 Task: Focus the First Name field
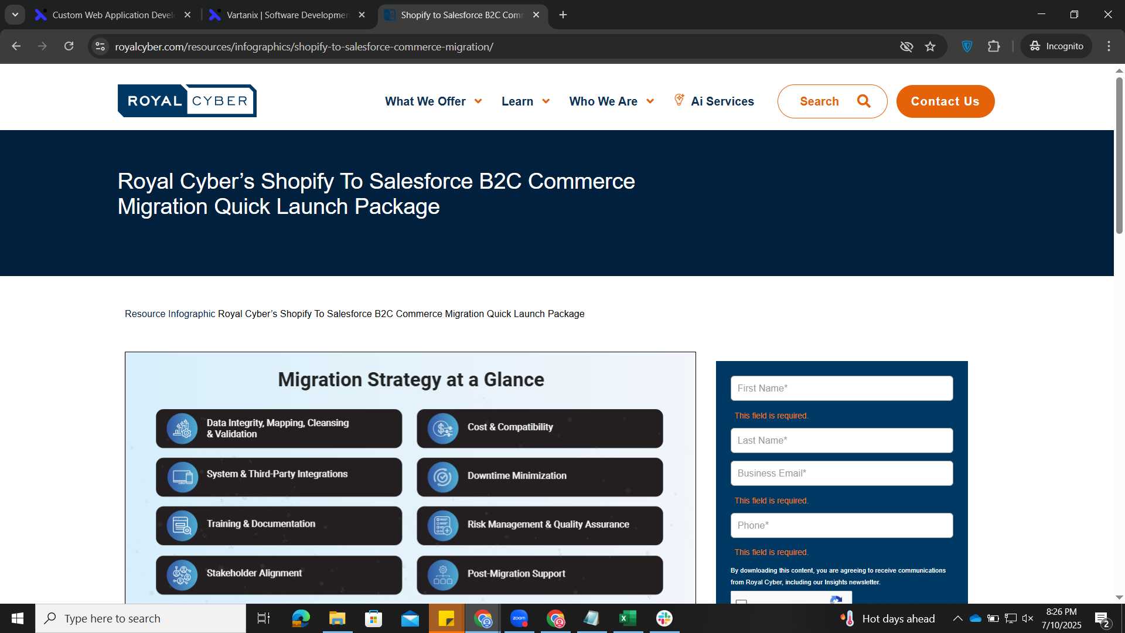841,388
